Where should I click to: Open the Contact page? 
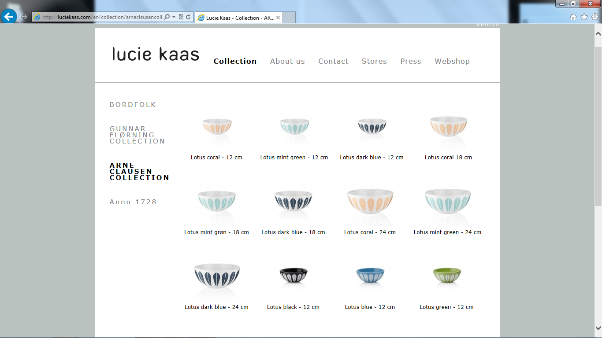pyautogui.click(x=333, y=61)
